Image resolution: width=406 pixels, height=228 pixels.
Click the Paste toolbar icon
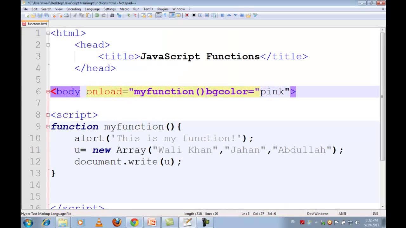coord(88,15)
